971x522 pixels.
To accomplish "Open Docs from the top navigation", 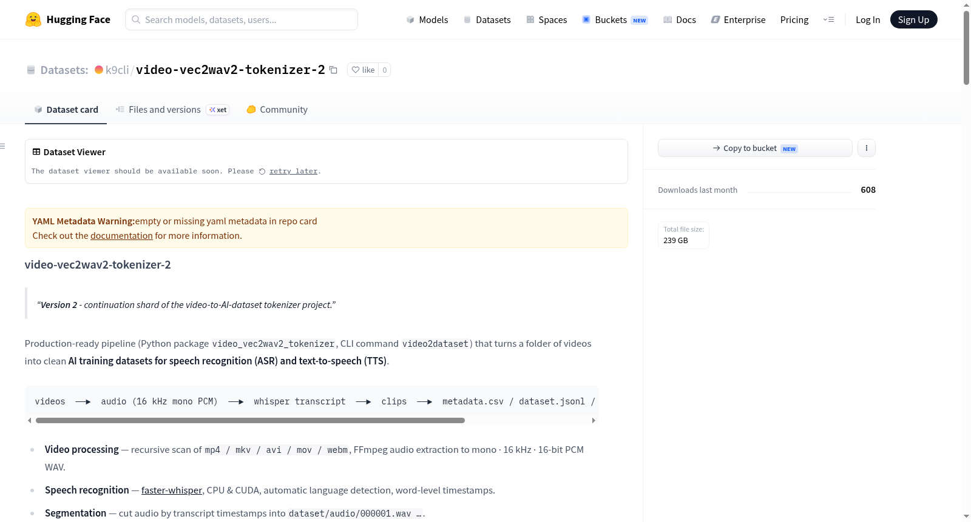I will click(x=680, y=19).
